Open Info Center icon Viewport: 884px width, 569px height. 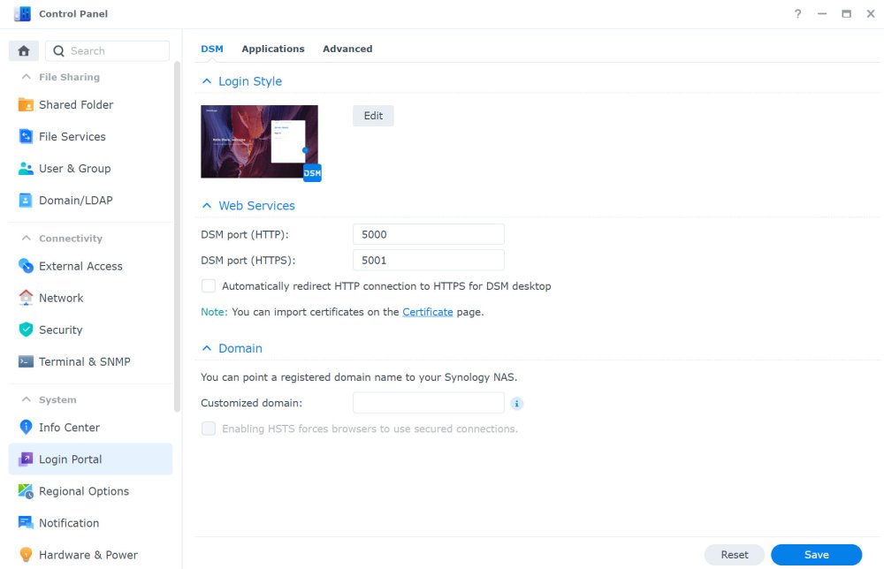(26, 427)
